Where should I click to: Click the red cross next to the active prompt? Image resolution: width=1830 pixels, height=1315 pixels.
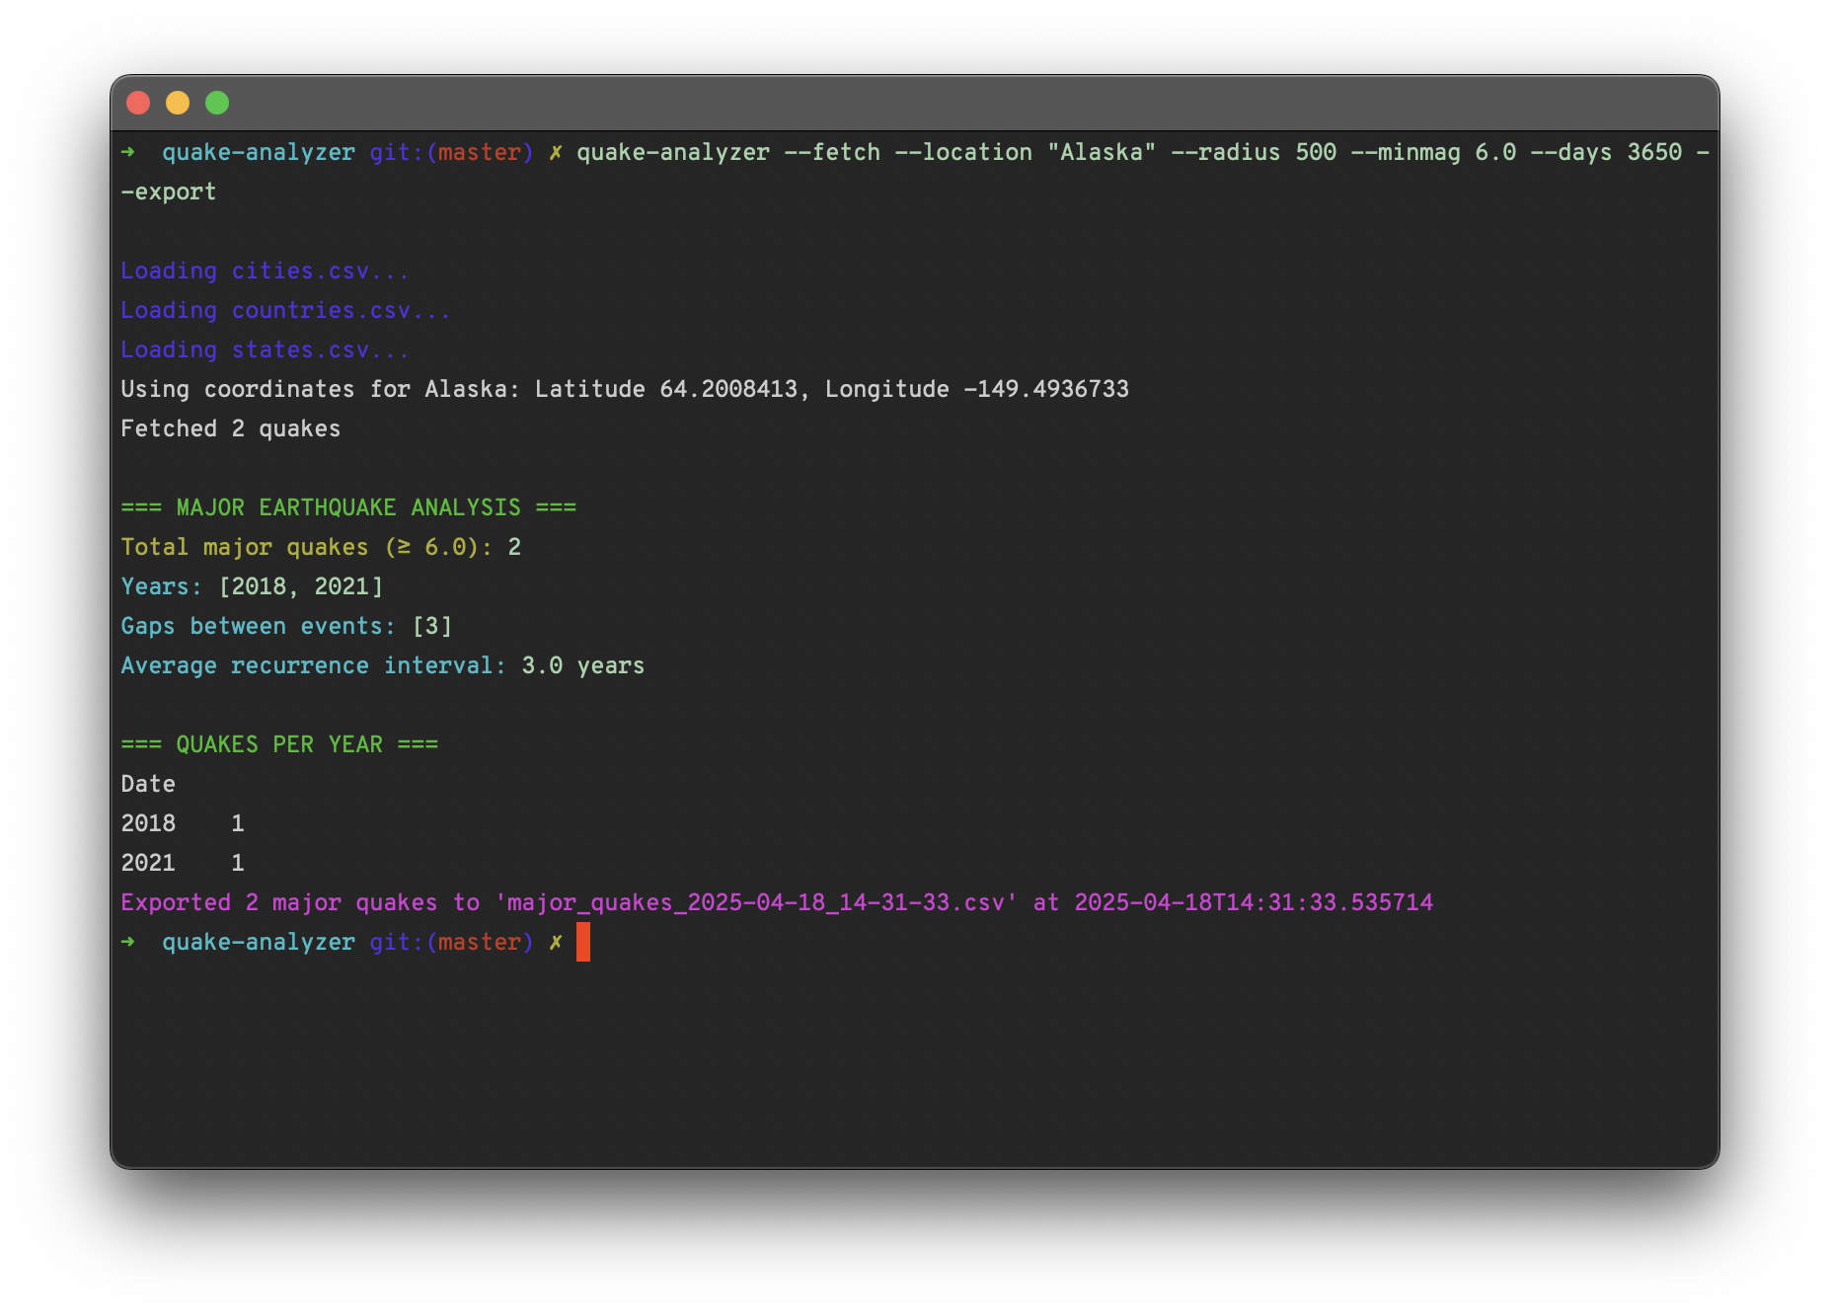[x=556, y=942]
